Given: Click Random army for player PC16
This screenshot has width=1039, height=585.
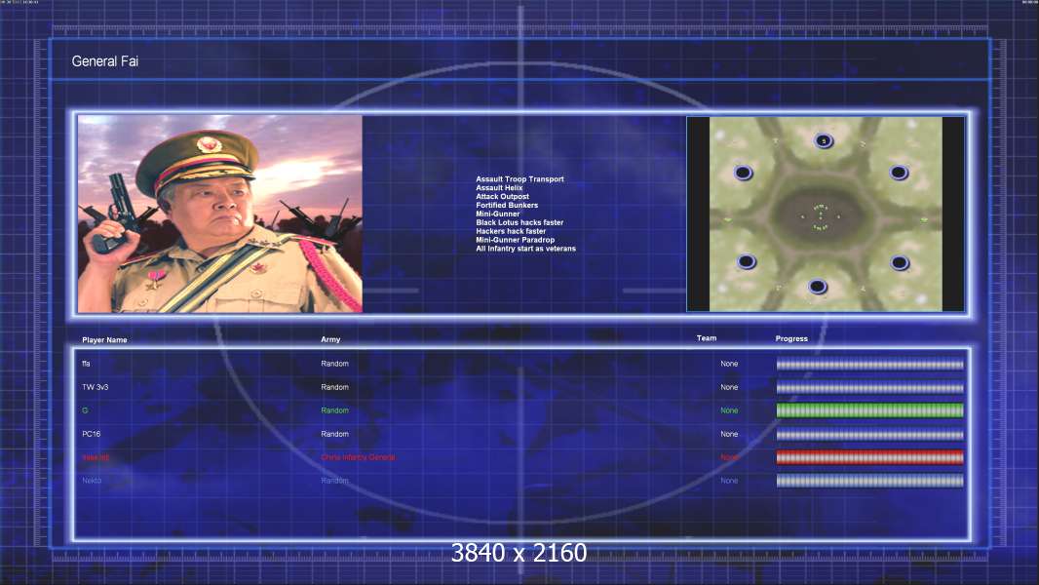Looking at the screenshot, I should [x=334, y=434].
